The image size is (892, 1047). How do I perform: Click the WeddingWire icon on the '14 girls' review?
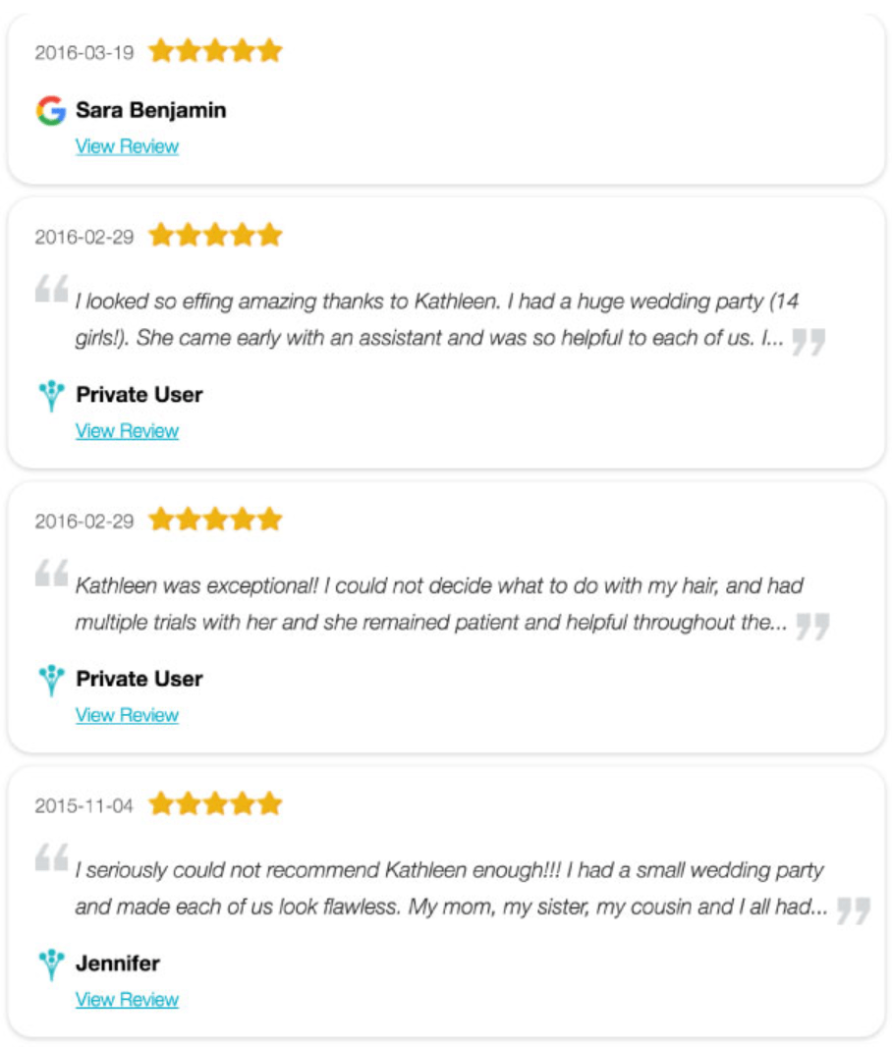(51, 396)
